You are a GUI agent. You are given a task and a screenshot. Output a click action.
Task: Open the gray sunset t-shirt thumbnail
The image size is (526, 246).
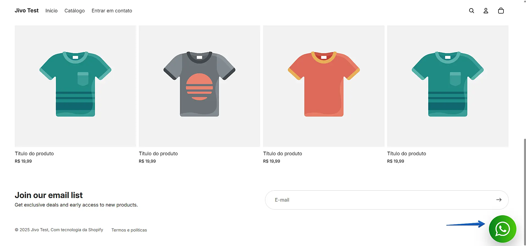click(199, 86)
